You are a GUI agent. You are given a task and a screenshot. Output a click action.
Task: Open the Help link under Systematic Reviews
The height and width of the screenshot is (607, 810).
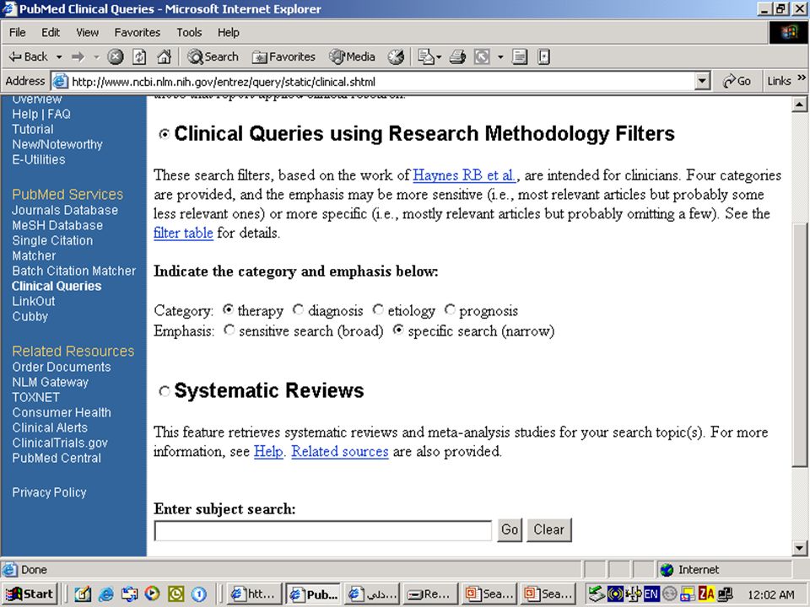tap(268, 452)
